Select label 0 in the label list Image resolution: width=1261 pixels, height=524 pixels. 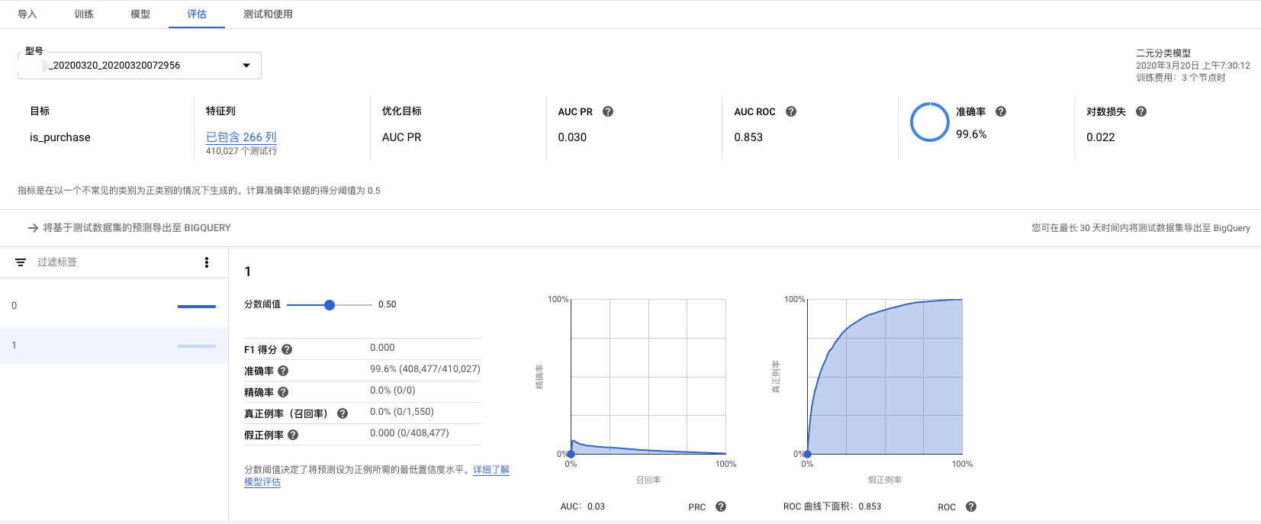[114, 306]
